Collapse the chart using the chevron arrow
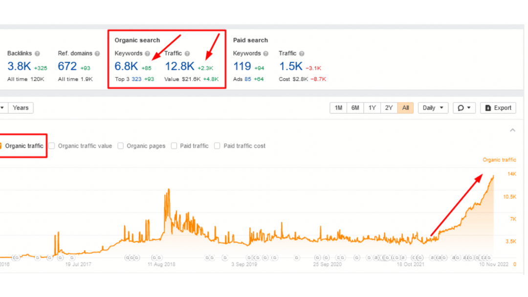This screenshot has width=528, height=297. click(513, 130)
